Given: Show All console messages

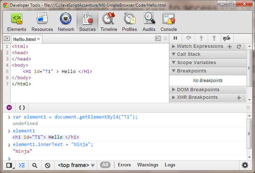Looking at the screenshot, I should (105, 165).
